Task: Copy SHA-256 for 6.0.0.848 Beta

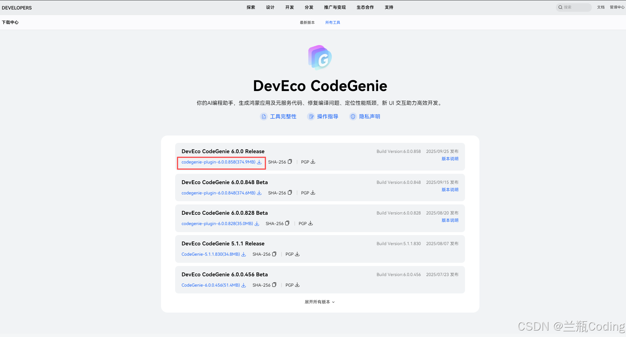Action: point(290,193)
